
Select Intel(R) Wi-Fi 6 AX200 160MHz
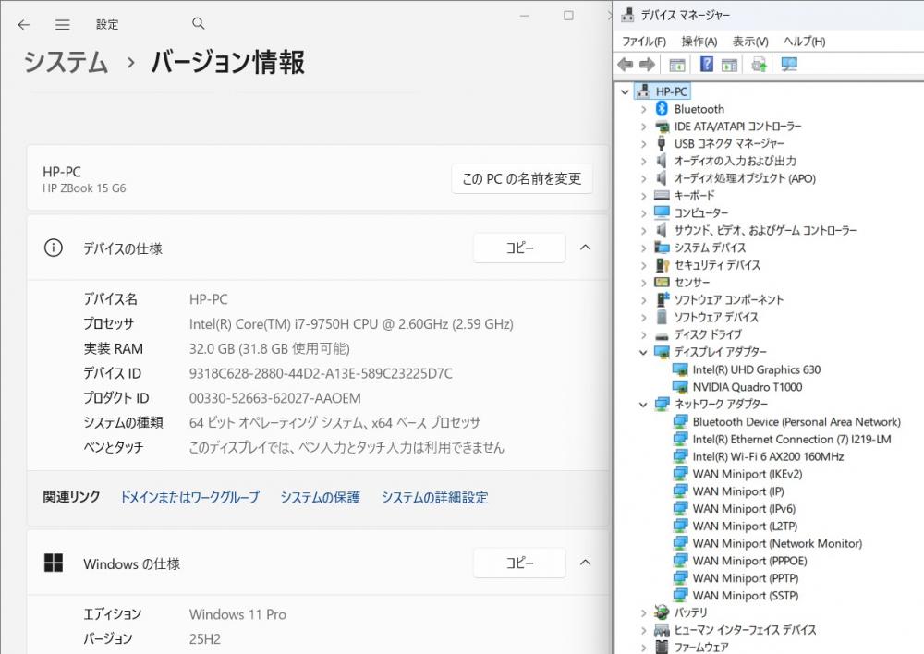(768, 456)
